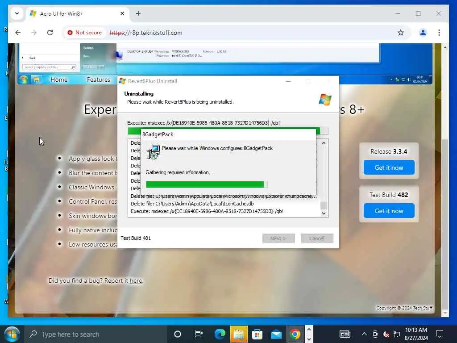Image resolution: width=457 pixels, height=343 pixels.
Task: Open the Features menu on webpage
Action: point(99,79)
